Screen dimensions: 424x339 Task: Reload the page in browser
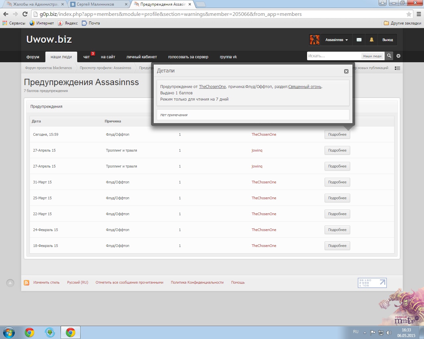tap(25, 14)
